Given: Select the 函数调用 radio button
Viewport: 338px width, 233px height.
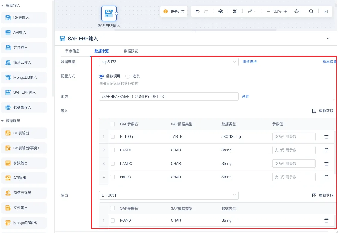Looking at the screenshot, I should [x=101, y=76].
